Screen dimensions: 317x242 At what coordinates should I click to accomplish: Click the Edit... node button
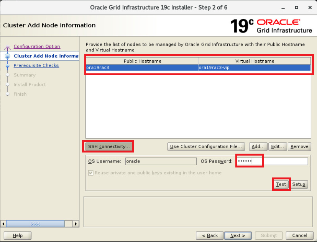click(x=278, y=146)
